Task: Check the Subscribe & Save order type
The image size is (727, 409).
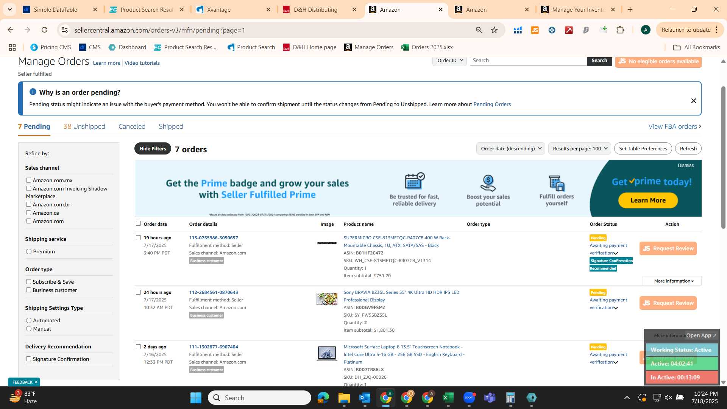Action: pos(28,282)
